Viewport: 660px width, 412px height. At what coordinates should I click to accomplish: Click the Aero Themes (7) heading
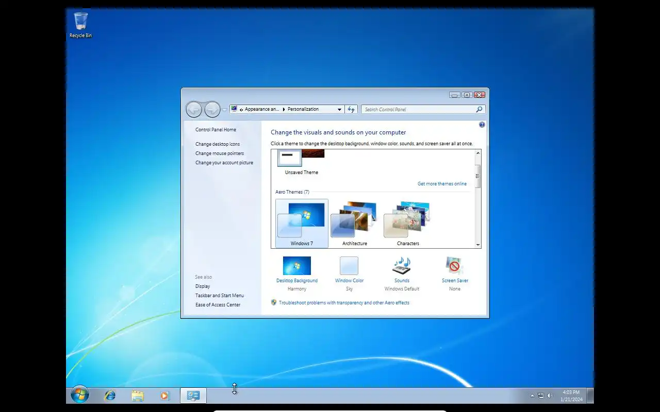tap(292, 192)
